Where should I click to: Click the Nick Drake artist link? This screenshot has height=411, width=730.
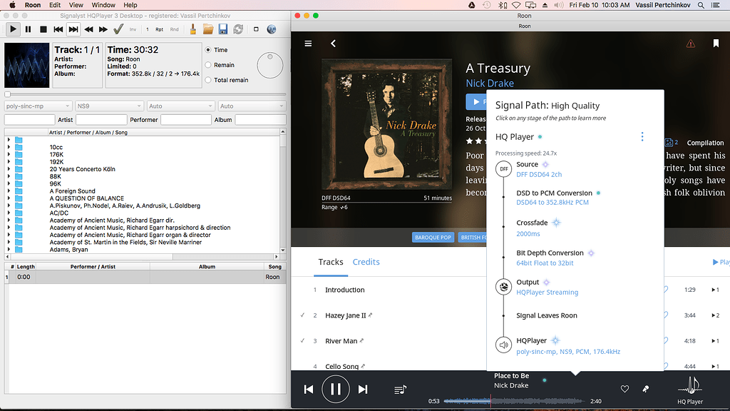click(x=490, y=83)
